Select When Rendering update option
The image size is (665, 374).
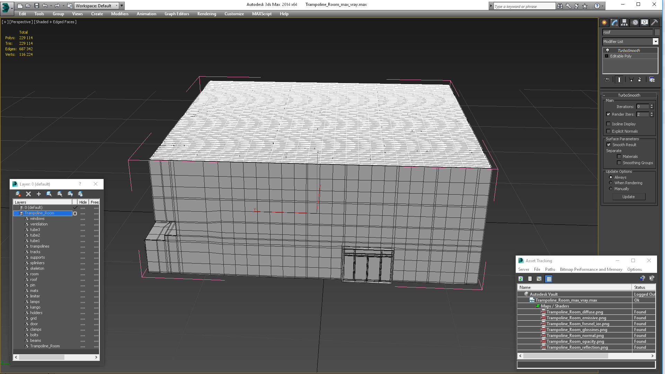[x=611, y=183]
